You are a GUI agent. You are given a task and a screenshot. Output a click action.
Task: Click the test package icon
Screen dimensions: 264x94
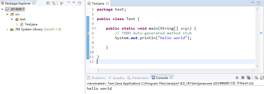tap(17, 19)
